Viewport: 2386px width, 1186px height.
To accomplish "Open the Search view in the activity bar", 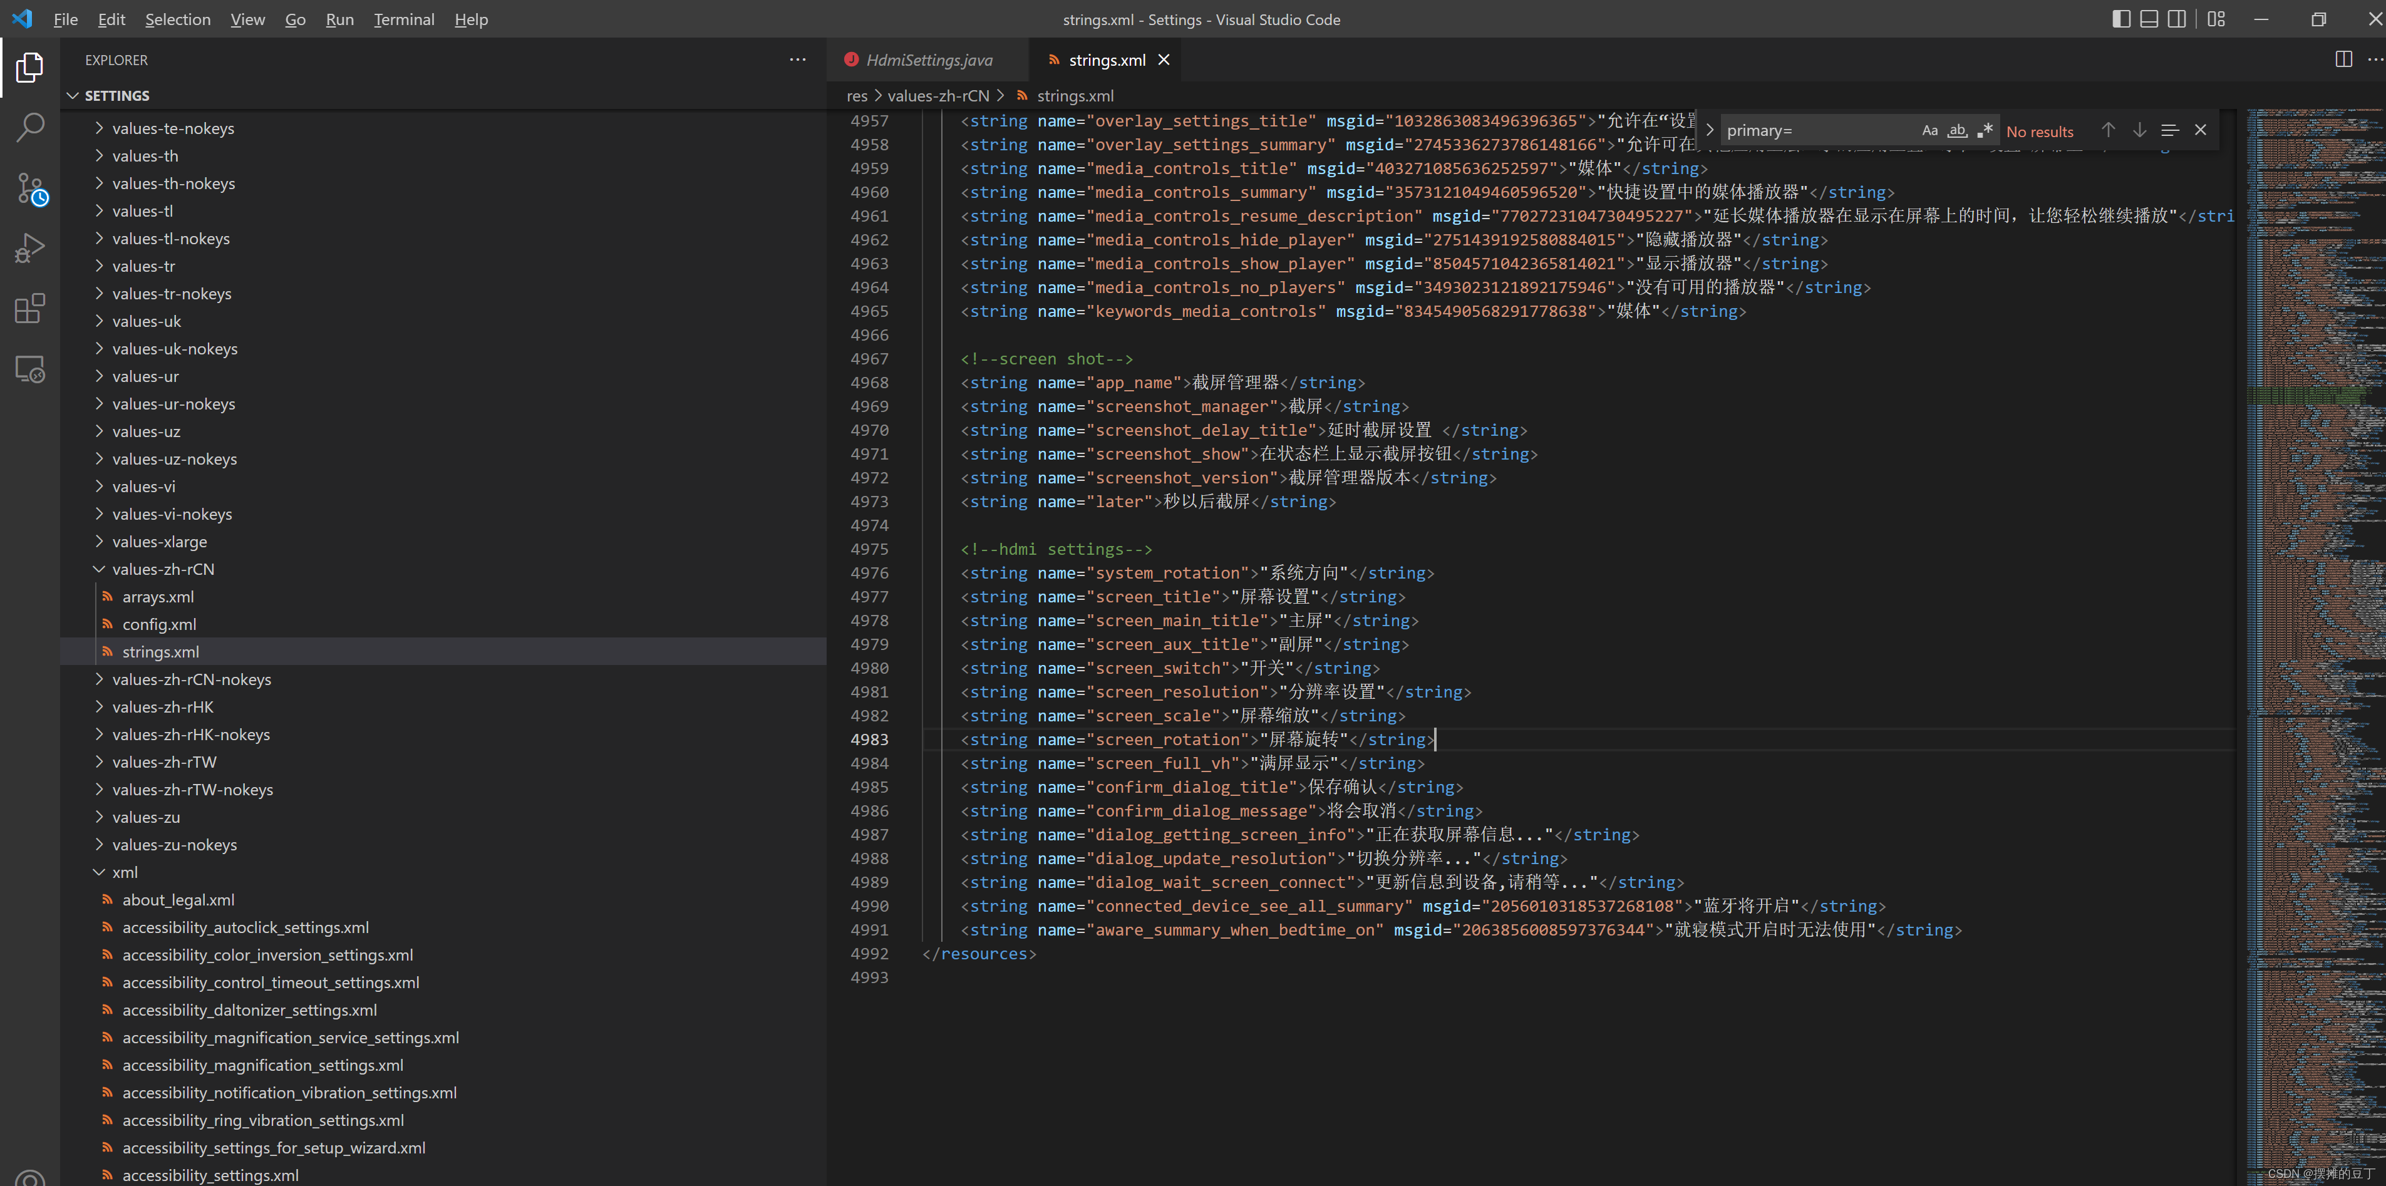I will pos(29,128).
